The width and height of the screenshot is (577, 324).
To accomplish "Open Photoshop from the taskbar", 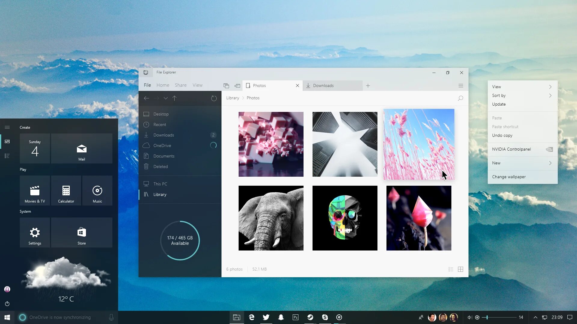I will pos(295,317).
